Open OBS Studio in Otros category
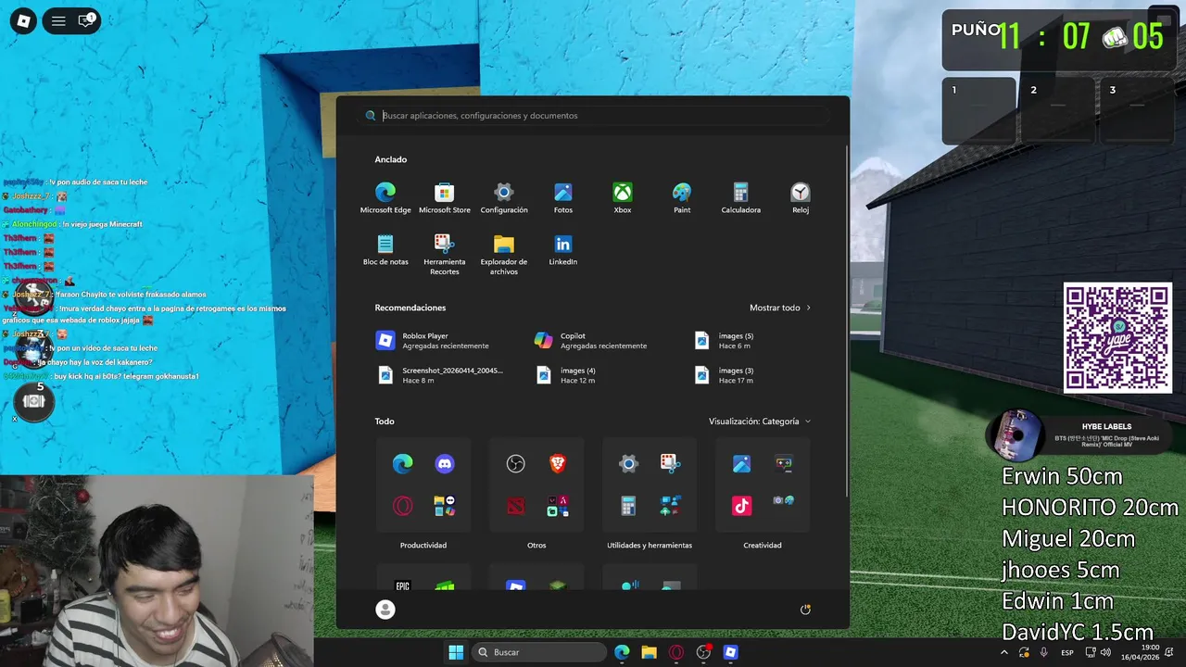 point(516,464)
